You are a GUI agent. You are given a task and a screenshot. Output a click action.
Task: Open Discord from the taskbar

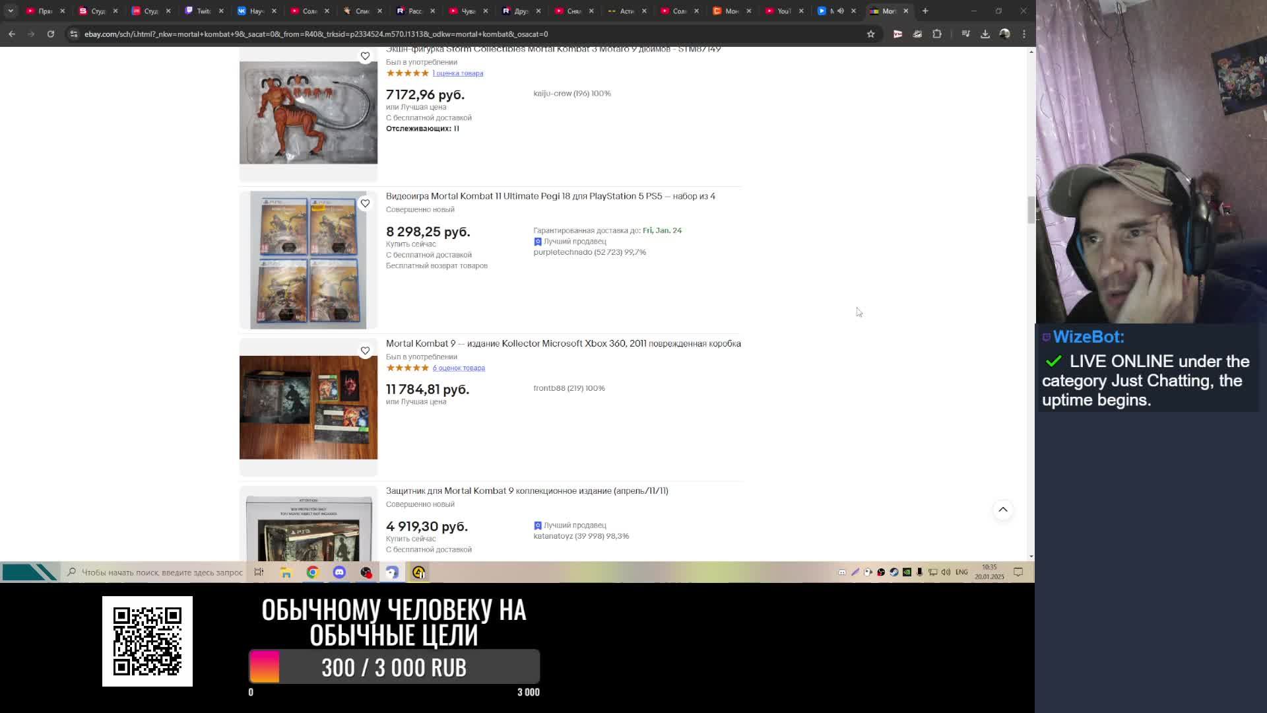339,572
